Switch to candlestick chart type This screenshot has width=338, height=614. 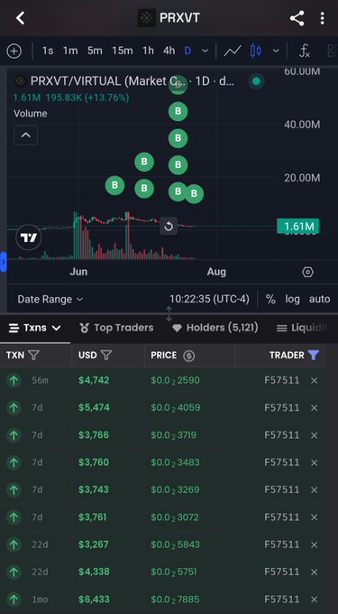point(256,51)
